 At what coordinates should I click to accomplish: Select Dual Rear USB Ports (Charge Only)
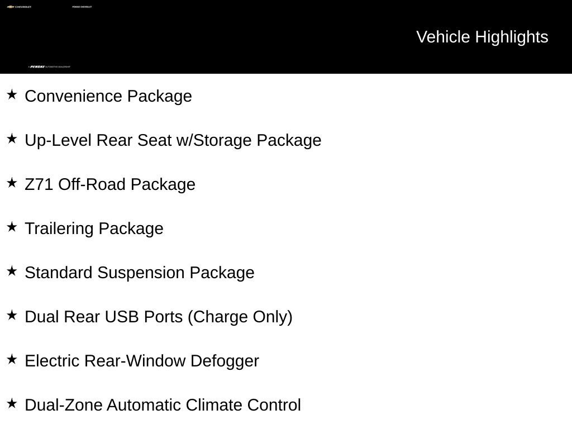[159, 317]
